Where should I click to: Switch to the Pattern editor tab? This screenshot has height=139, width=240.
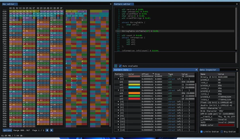point(123,4)
